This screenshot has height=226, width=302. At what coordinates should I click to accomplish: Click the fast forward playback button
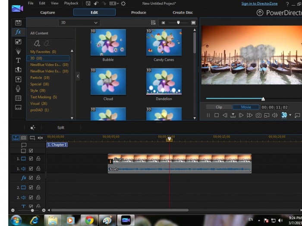click(x=250, y=115)
